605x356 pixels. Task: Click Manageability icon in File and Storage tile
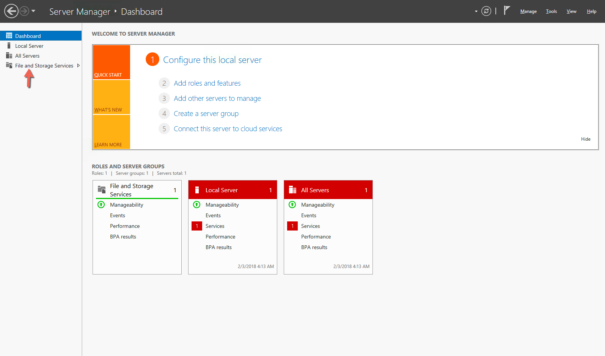(101, 205)
